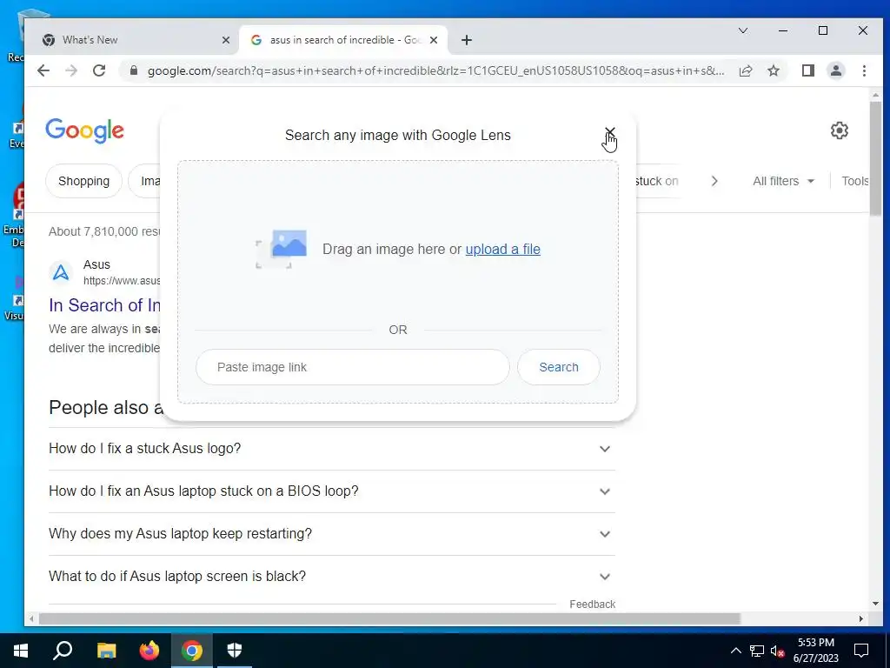The image size is (890, 668).
Task: Click Chrome taskbar icon
Action: 192,651
